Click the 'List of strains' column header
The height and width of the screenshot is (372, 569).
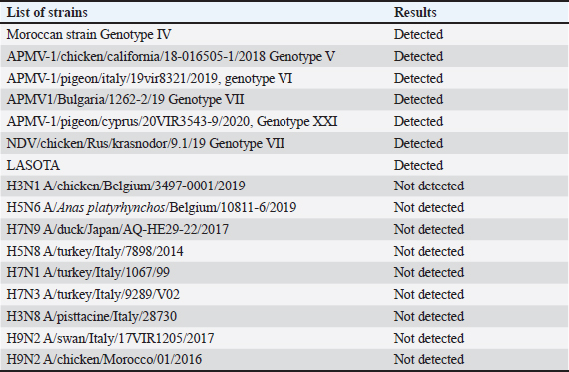(x=47, y=12)
